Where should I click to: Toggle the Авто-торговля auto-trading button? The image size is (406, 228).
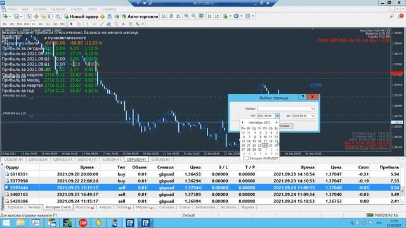(x=140, y=16)
